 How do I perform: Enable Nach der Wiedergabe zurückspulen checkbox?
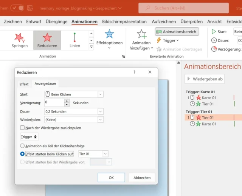22,128
